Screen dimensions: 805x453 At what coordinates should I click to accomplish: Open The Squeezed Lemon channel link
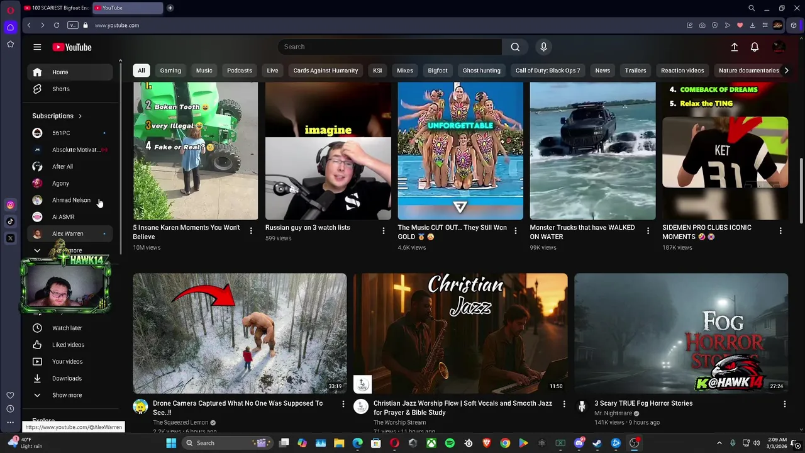point(180,423)
